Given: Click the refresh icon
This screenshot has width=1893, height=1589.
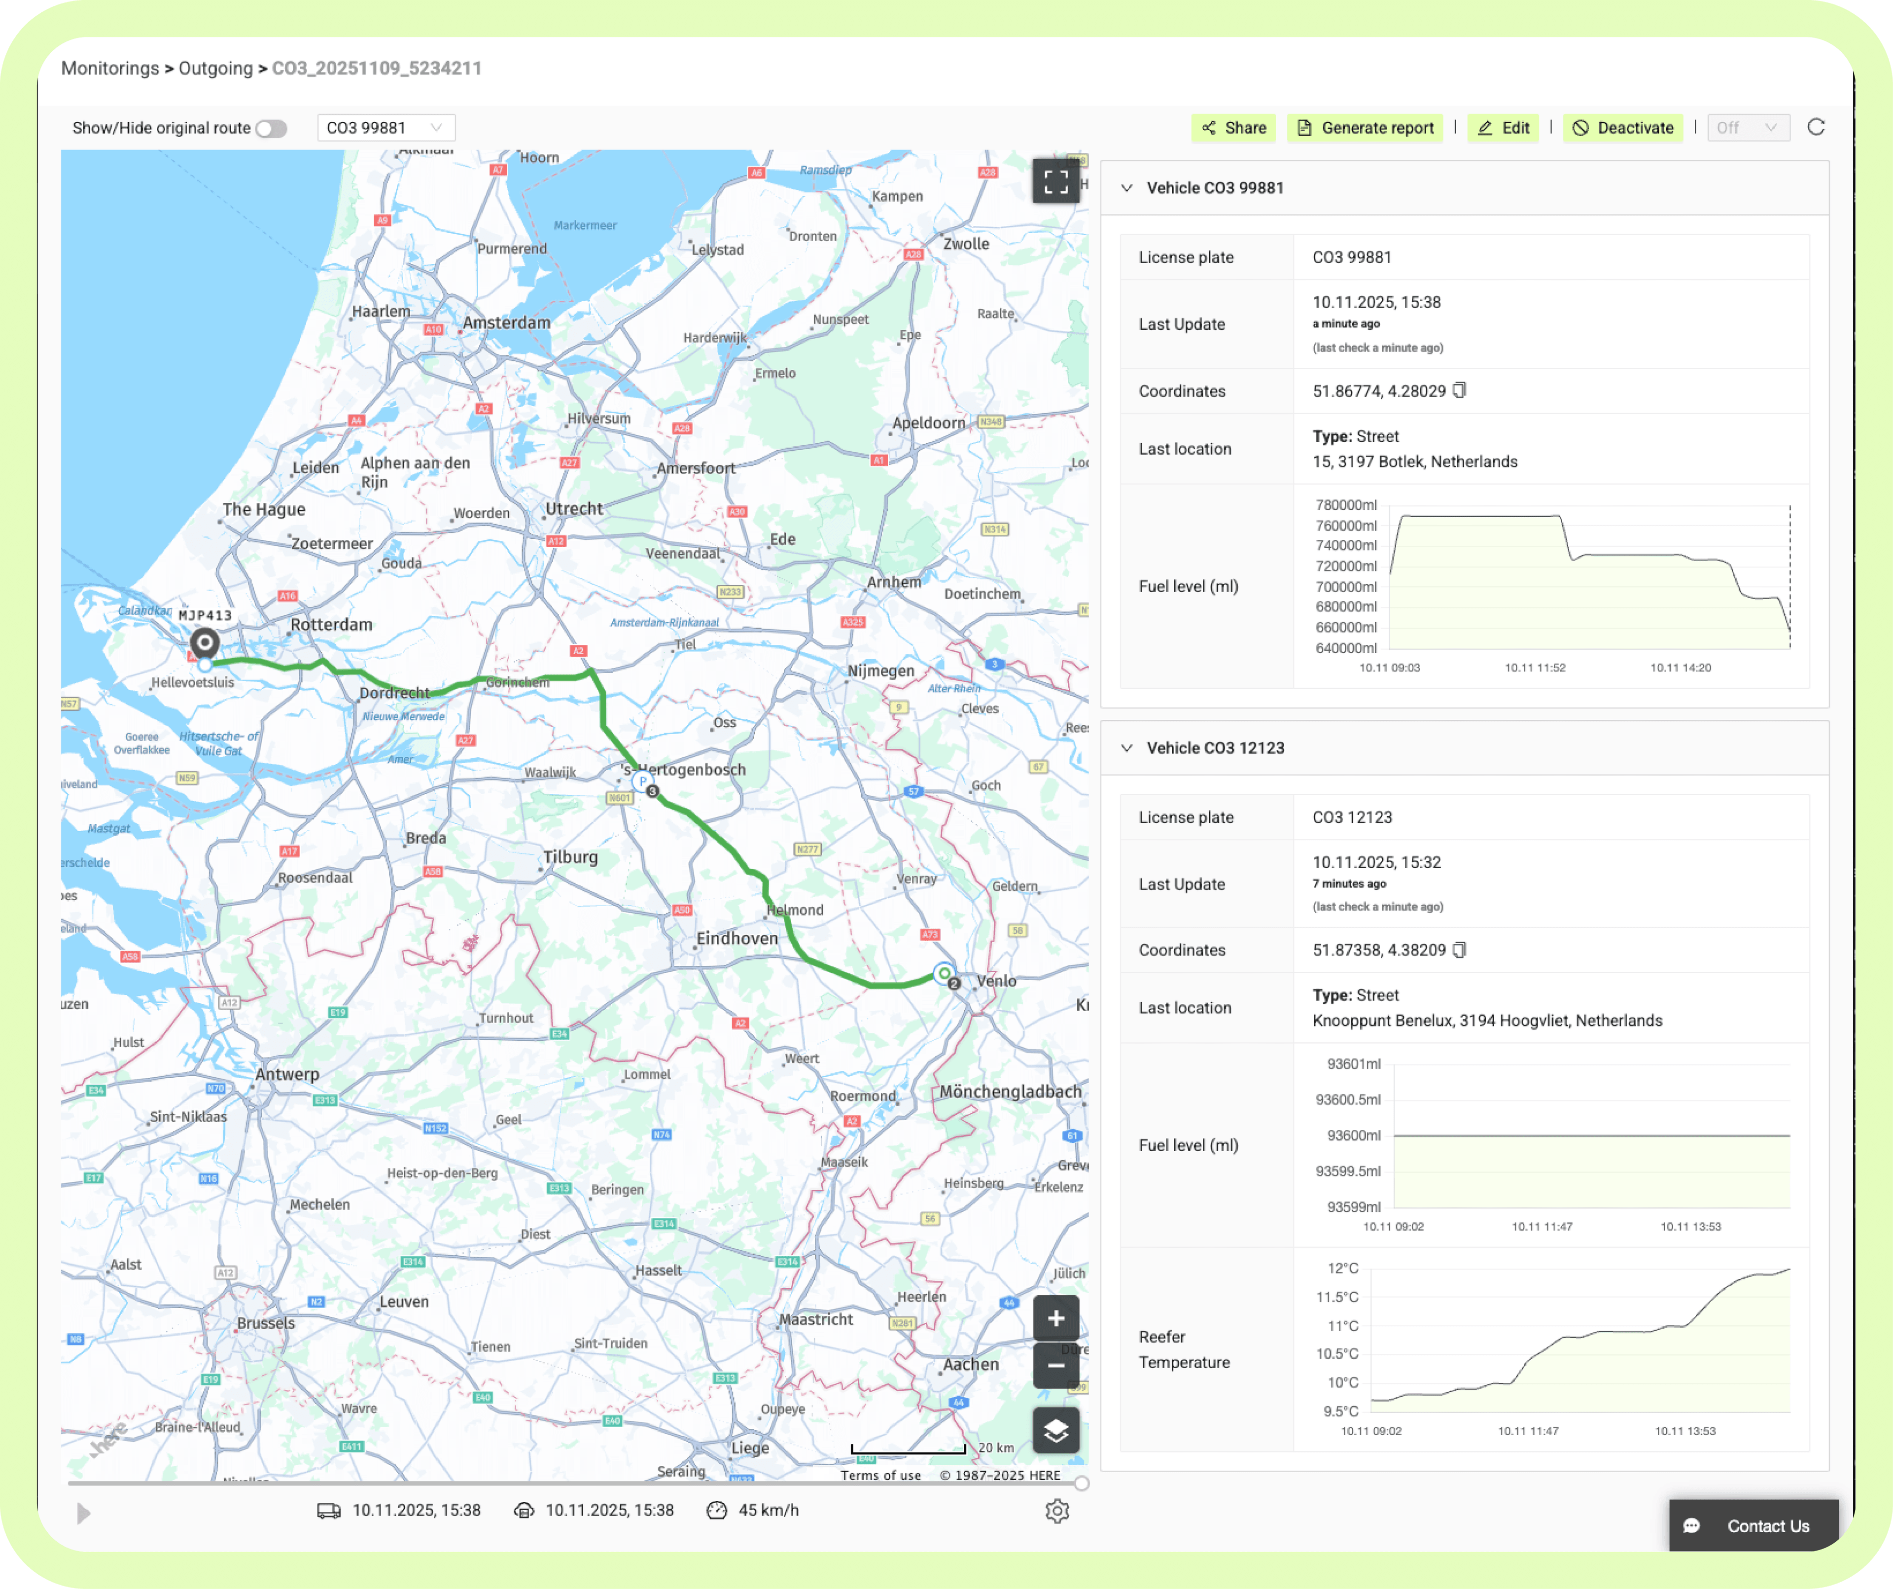Looking at the screenshot, I should click(1816, 127).
